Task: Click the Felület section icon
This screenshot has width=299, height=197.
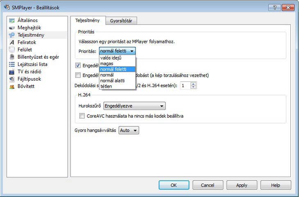Action: [12, 50]
